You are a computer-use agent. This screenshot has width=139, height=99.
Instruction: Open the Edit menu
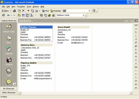click(x=8, y=7)
